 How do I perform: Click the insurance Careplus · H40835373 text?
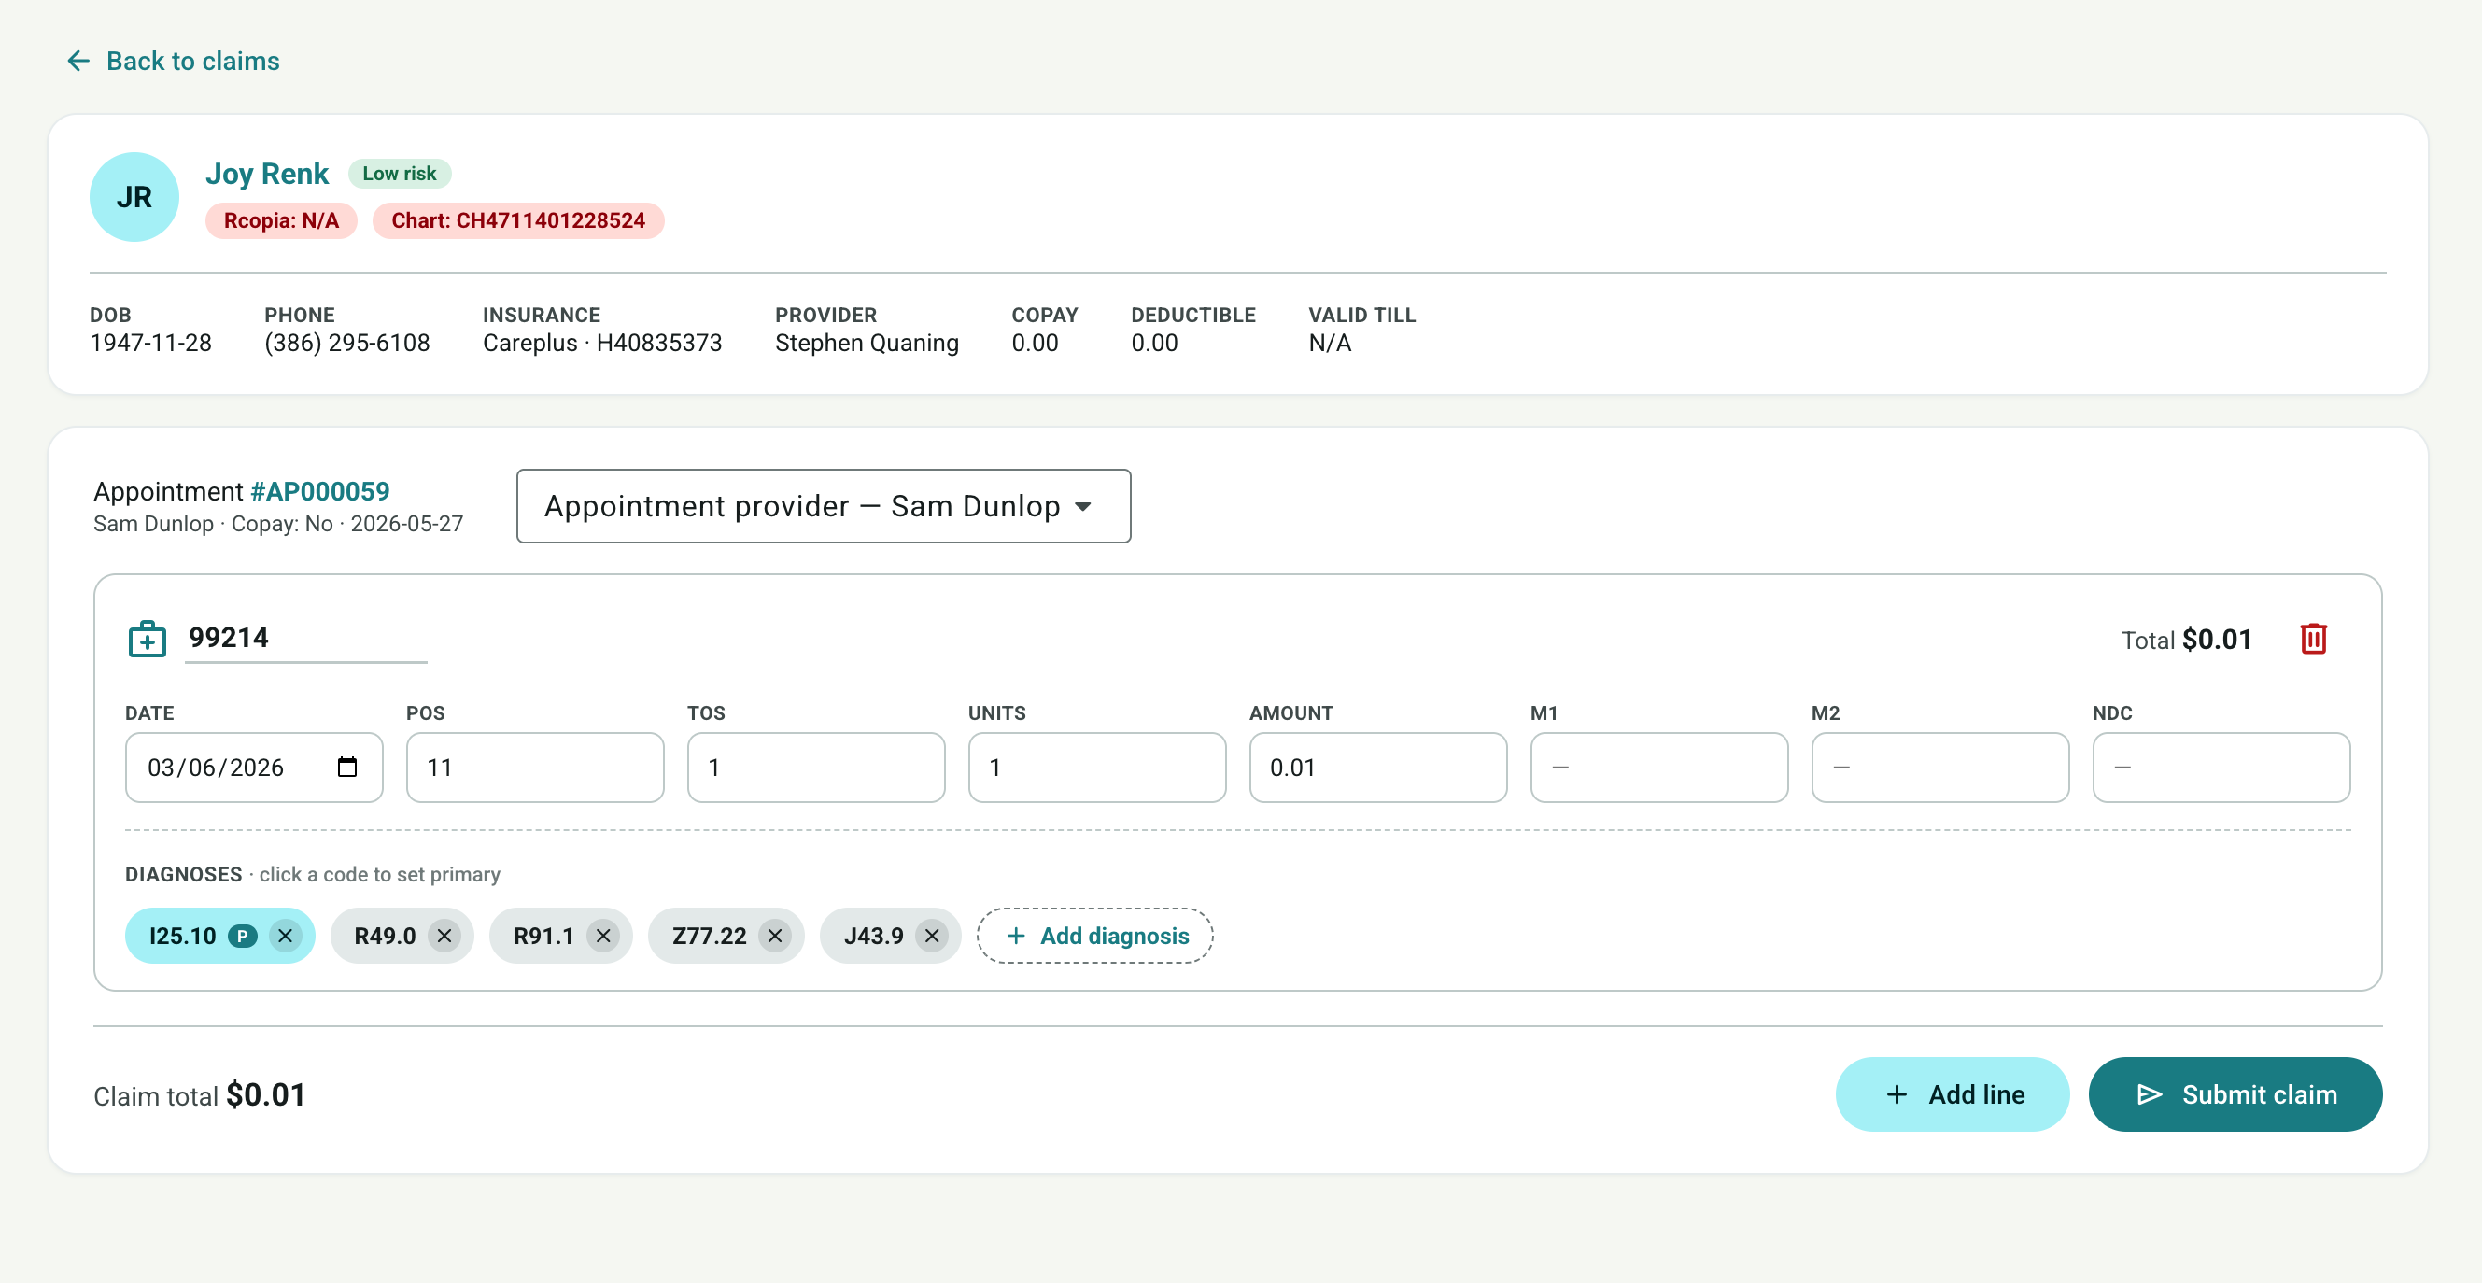(x=602, y=343)
